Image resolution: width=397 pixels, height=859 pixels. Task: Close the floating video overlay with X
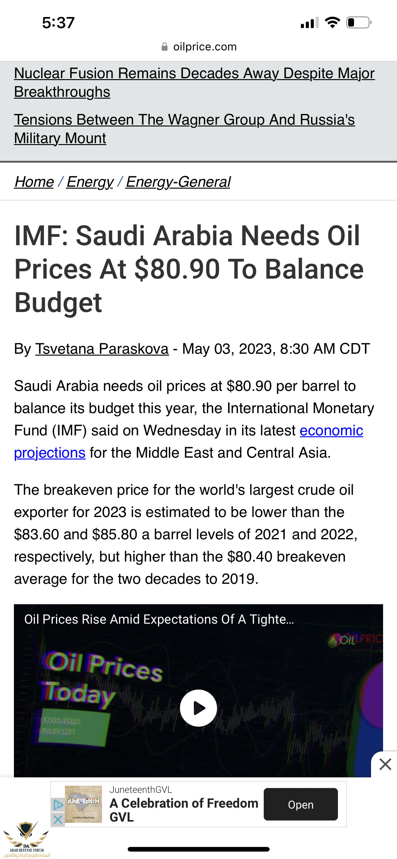(x=385, y=764)
